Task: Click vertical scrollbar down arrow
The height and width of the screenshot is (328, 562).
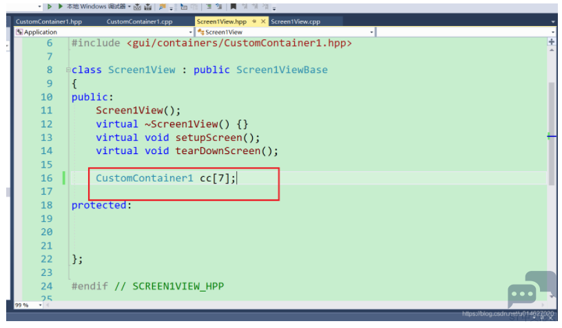Action: coord(552,296)
